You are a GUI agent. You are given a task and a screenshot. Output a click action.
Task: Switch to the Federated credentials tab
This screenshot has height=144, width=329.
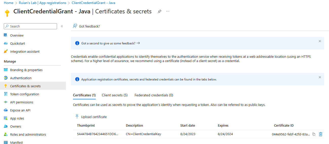[154, 95]
